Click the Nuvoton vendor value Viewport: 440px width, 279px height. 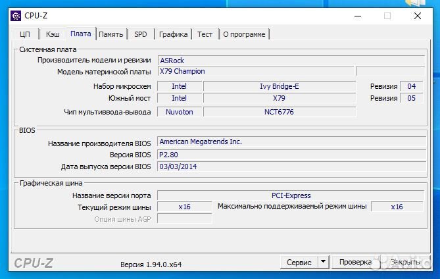tap(180, 112)
